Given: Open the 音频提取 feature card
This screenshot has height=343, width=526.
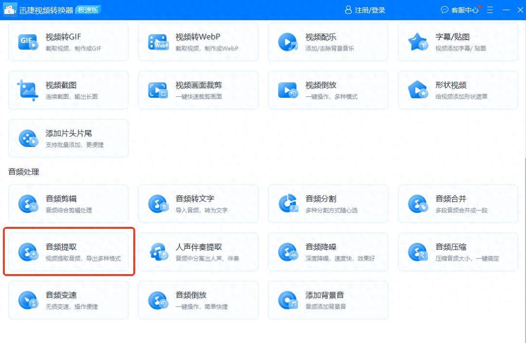Looking at the screenshot, I should coord(68,252).
